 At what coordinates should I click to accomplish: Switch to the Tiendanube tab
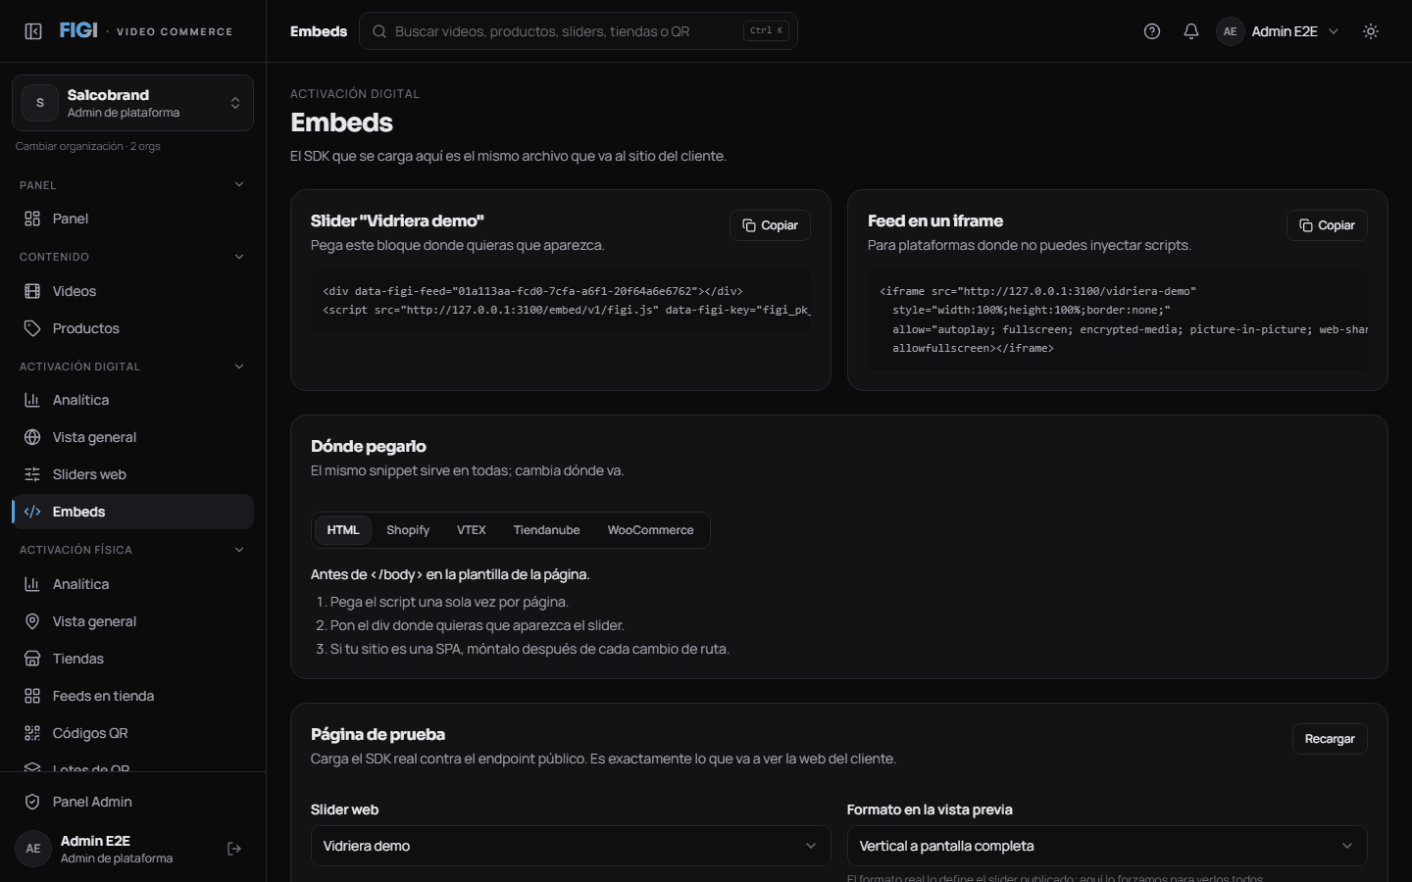(x=547, y=530)
